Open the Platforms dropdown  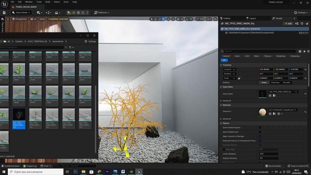click(x=102, y=13)
